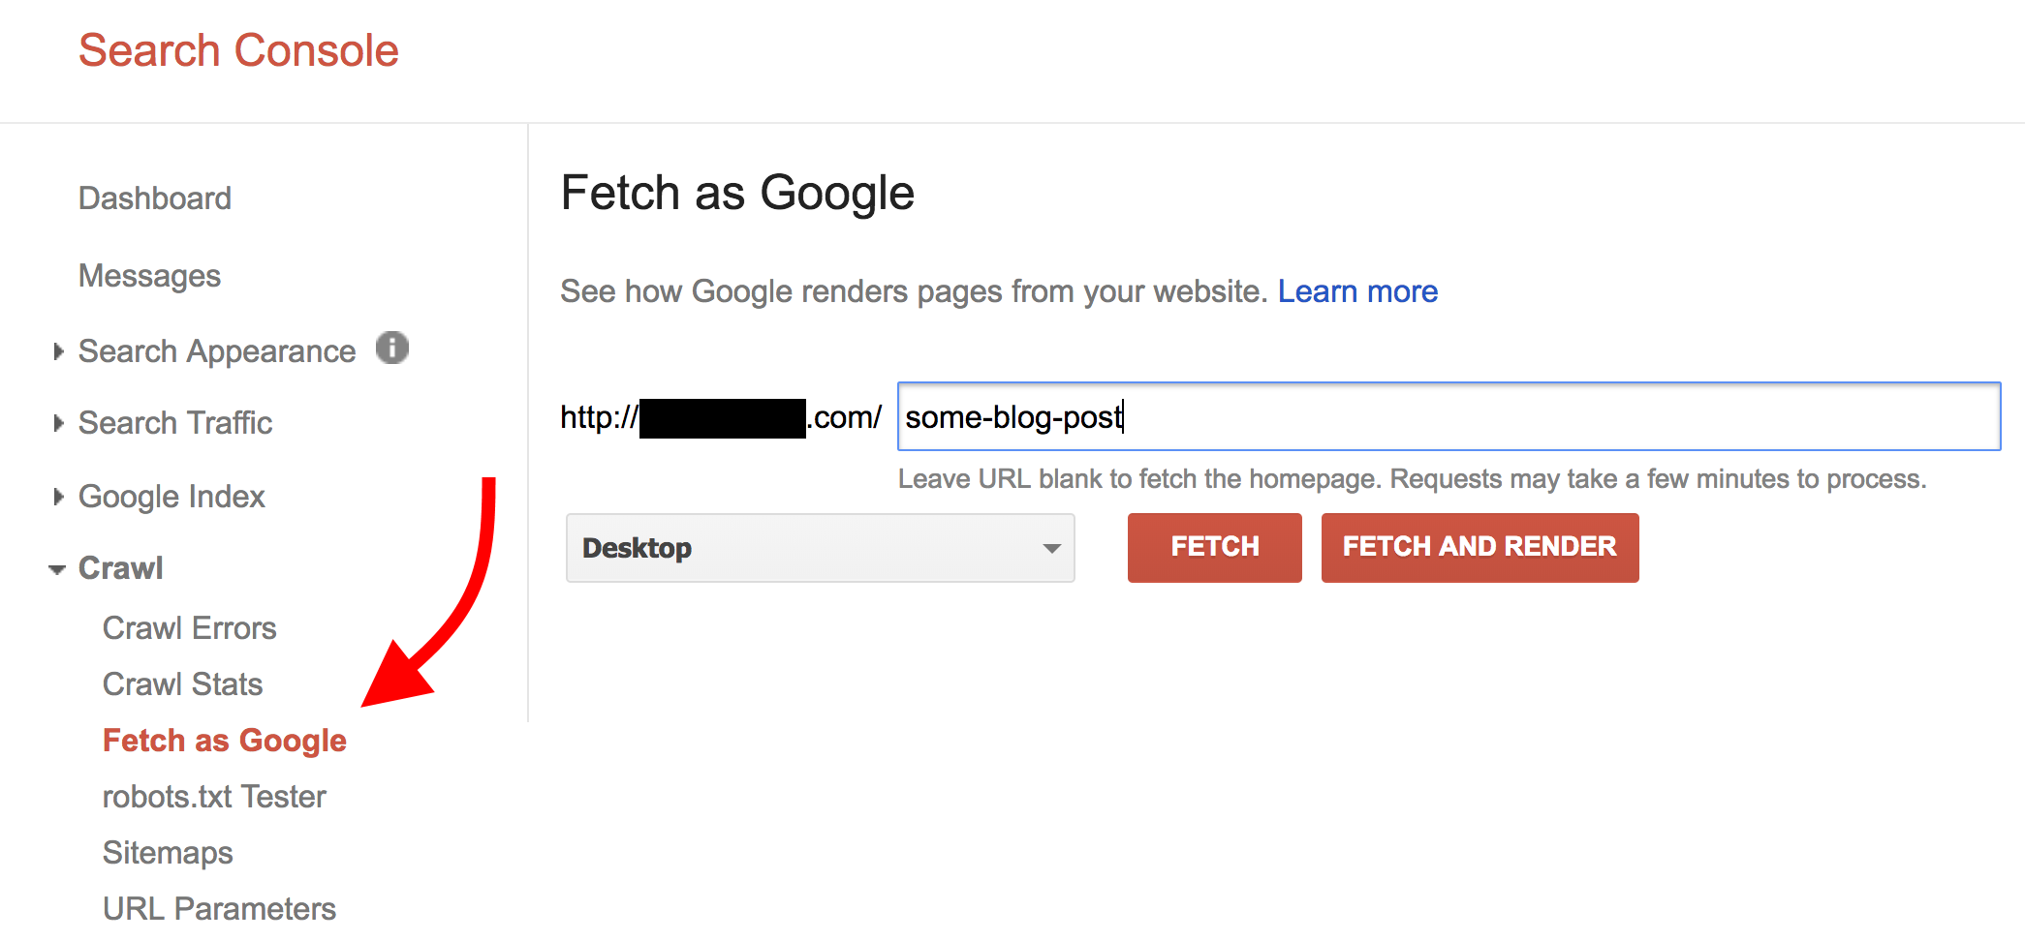Click the FETCH AND RENDER button

click(x=1480, y=547)
